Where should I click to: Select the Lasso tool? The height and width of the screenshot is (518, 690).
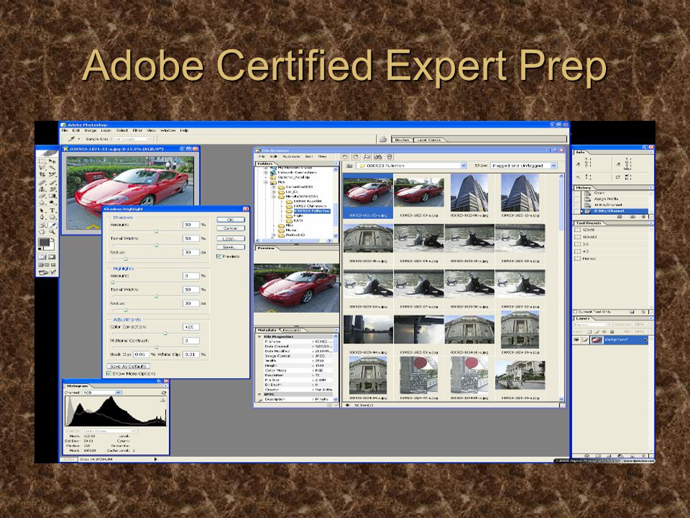42,168
